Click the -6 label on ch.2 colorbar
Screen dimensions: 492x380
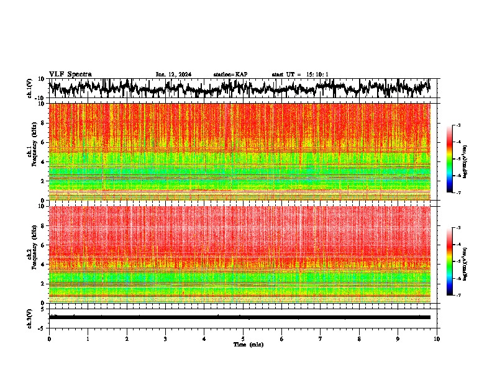pyautogui.click(x=458, y=278)
